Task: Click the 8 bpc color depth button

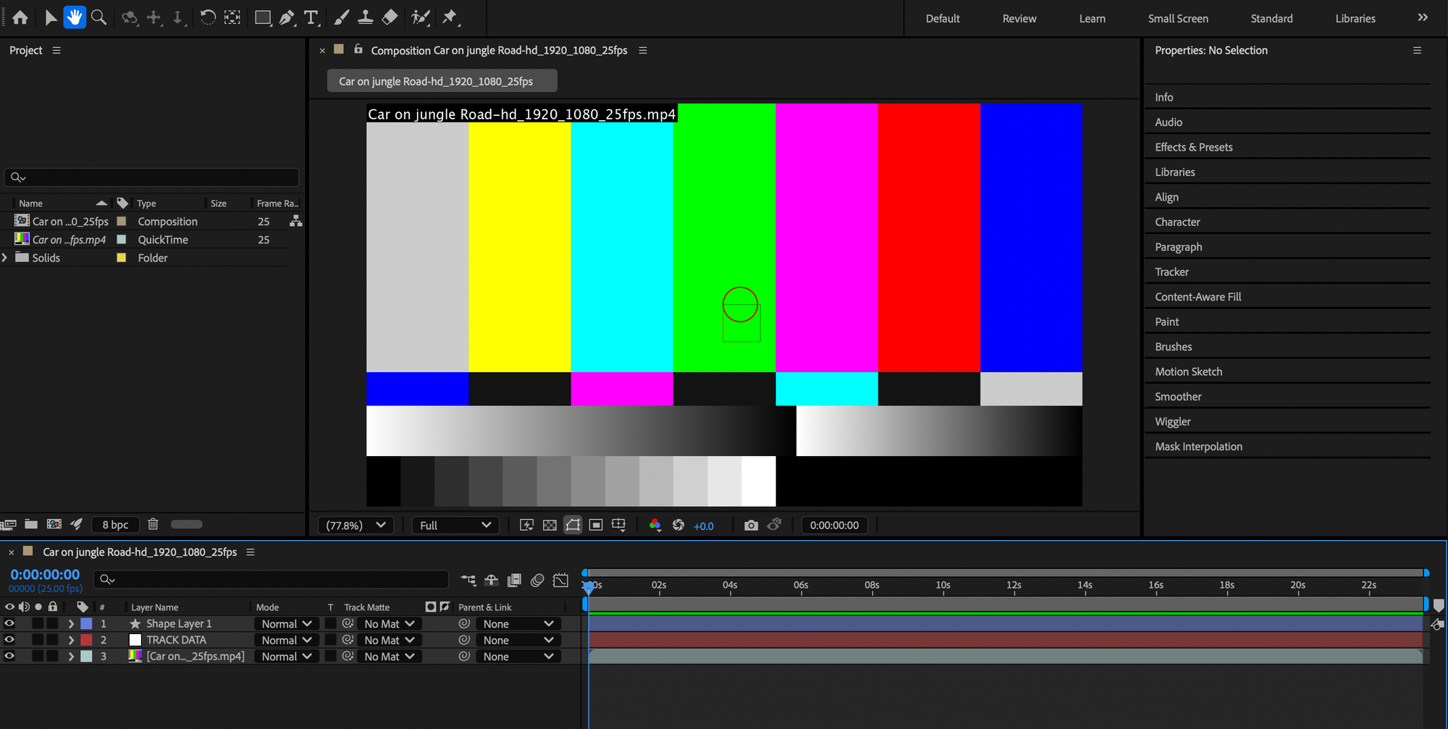Action: click(x=115, y=525)
